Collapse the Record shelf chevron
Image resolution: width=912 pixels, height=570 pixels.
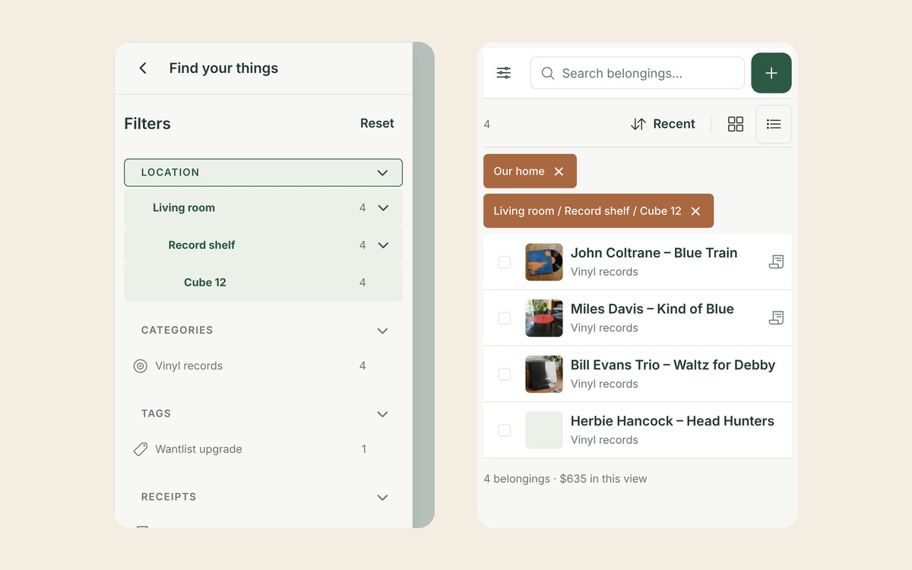point(383,245)
